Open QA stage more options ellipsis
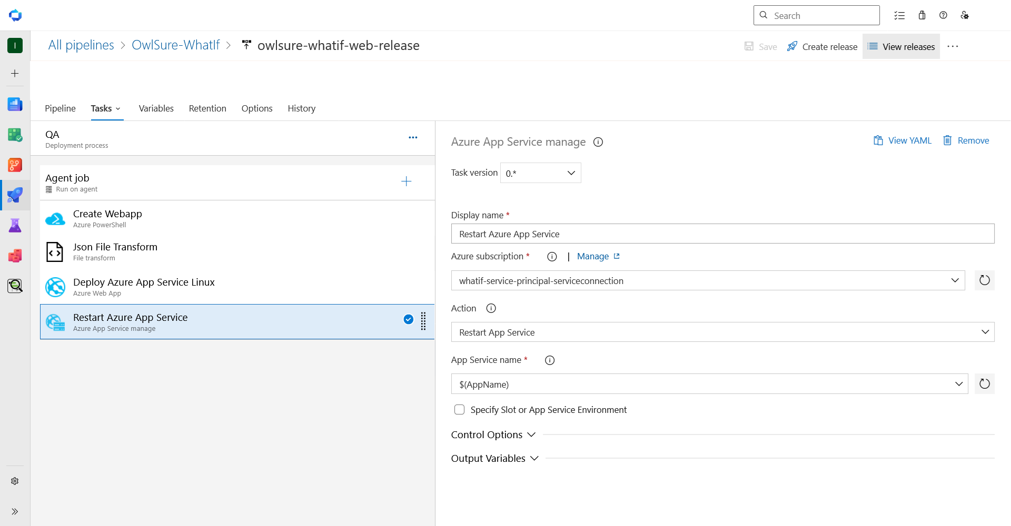The height and width of the screenshot is (526, 1011). click(413, 138)
